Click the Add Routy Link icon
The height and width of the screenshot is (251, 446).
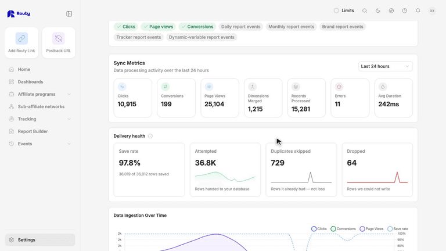point(21,38)
